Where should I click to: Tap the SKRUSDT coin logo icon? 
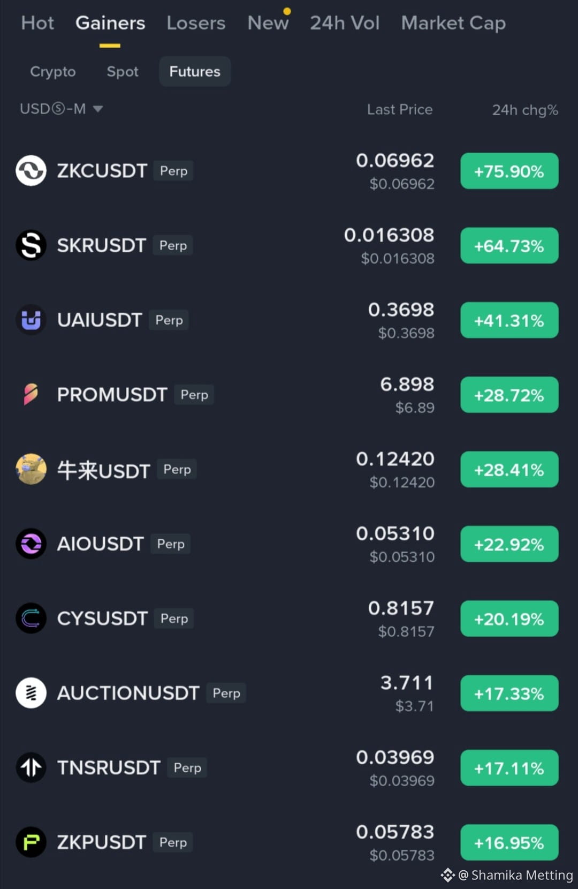click(31, 245)
